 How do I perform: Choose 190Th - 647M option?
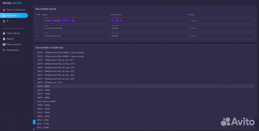click(x=56, y=75)
